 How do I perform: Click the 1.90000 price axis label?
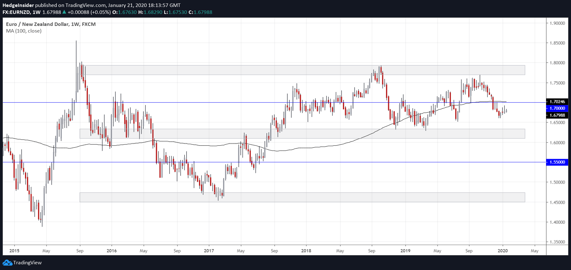click(557, 23)
